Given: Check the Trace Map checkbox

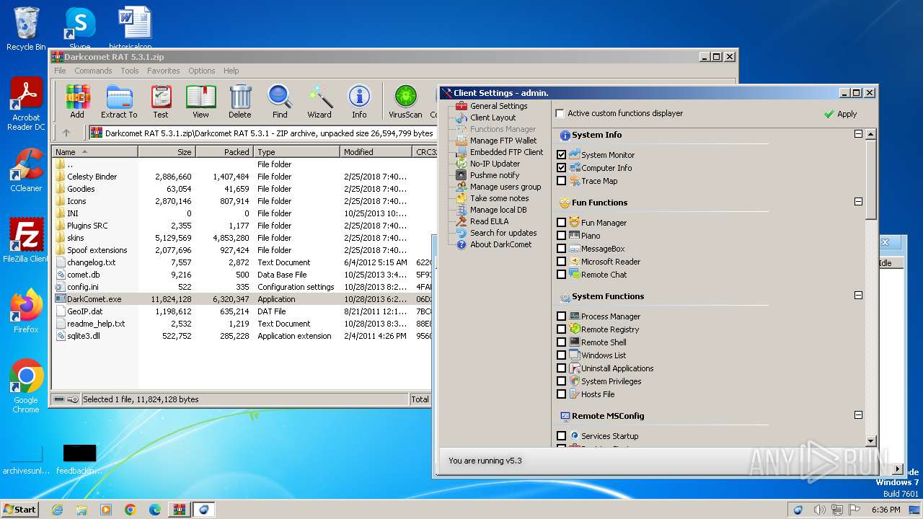Looking at the screenshot, I should (x=562, y=181).
